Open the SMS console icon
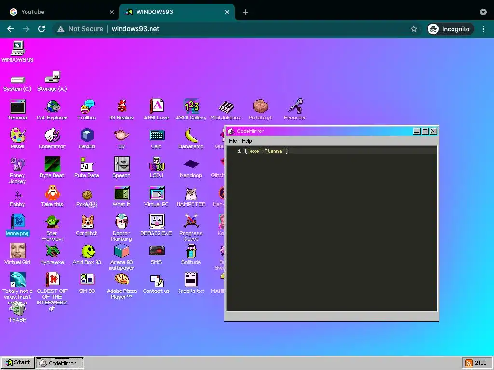This screenshot has height=370, width=494. [x=156, y=254]
